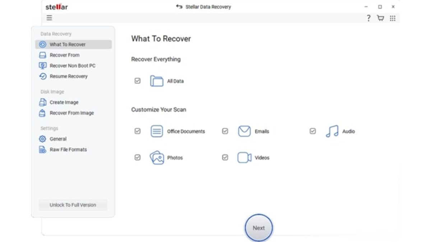
Task: Click the Next button
Action: point(259,228)
